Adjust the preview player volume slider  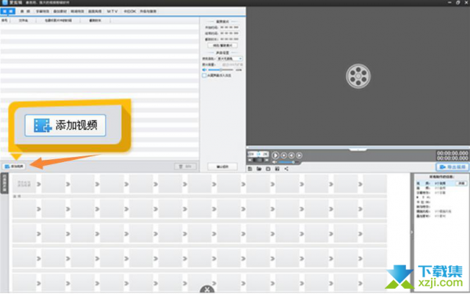(287, 162)
